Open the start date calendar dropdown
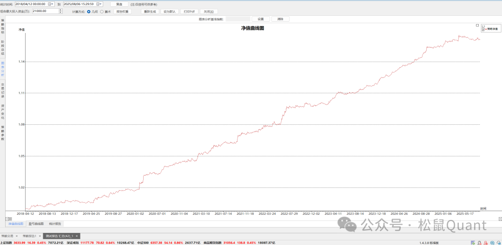Screen dimensions: 502x245 pos(52,4)
